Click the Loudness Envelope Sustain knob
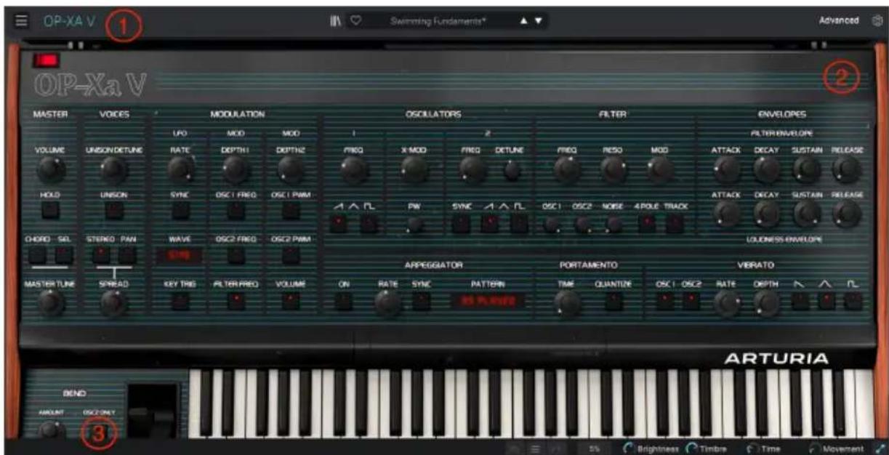889x455 pixels. pos(806,214)
